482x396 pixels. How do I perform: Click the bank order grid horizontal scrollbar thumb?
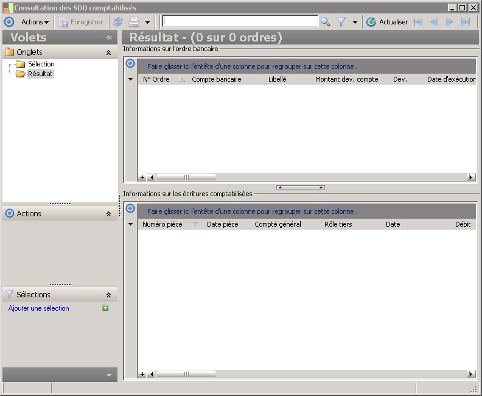point(186,177)
